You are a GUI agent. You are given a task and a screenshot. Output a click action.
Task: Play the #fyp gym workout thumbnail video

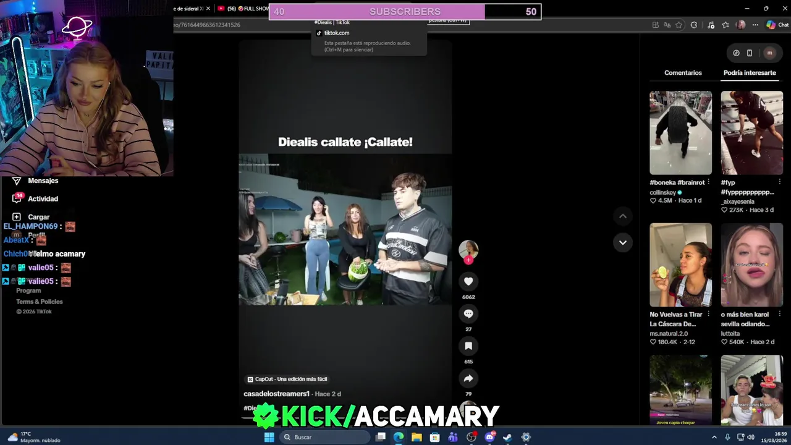(x=751, y=133)
